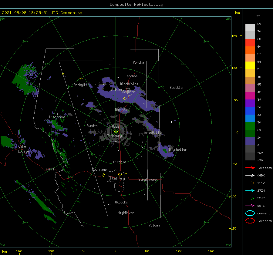Click the Ponoka town label
Screen dimensions: 273x255
point(138,62)
